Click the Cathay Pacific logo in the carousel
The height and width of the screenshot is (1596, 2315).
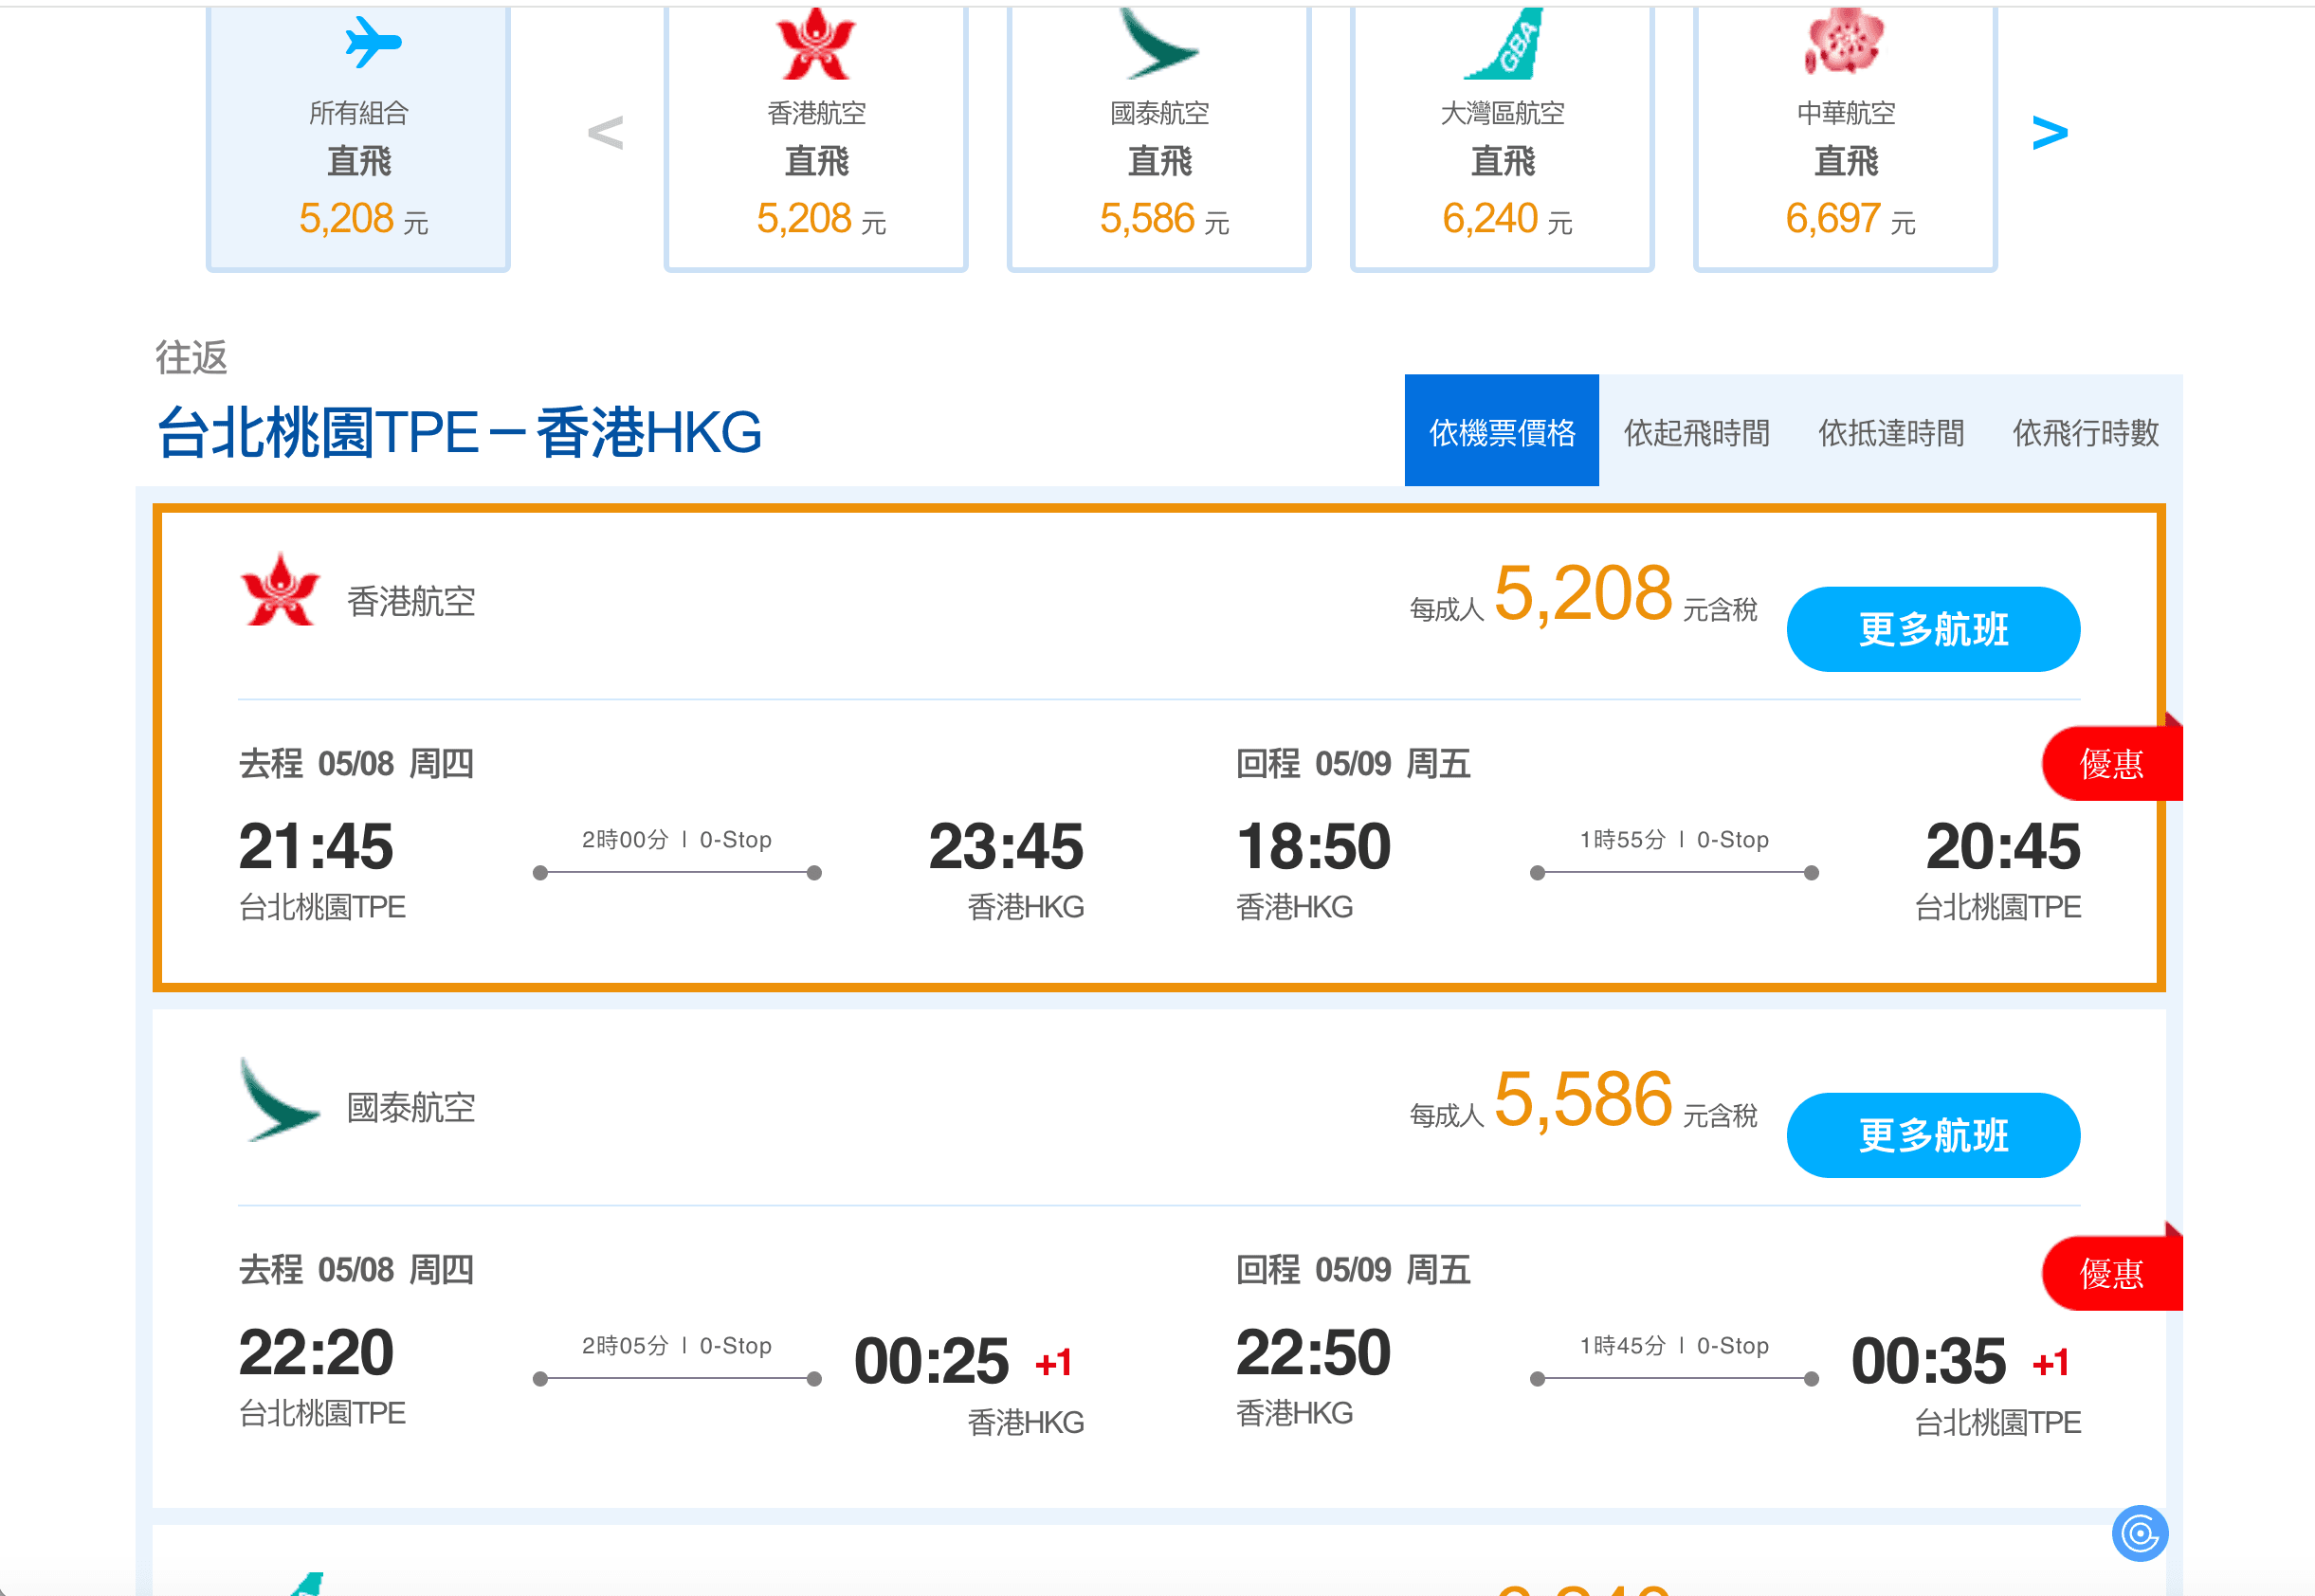[1158, 44]
